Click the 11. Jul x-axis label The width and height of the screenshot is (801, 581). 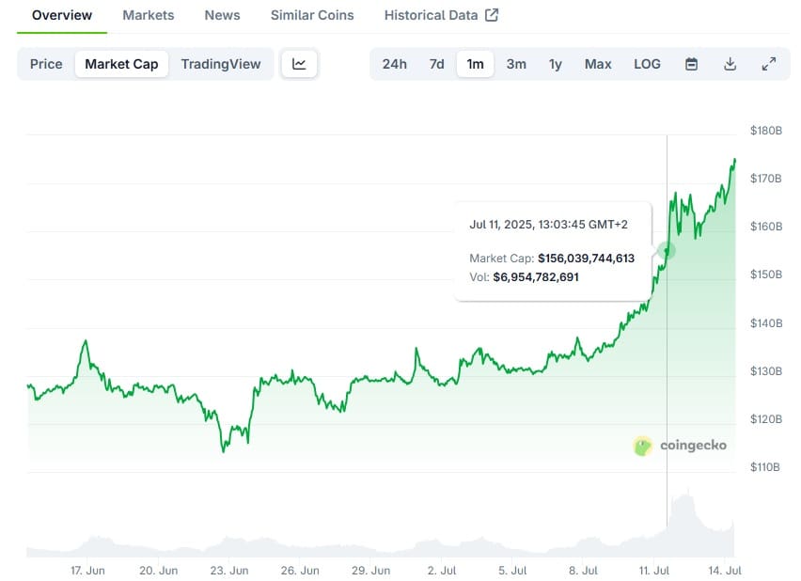point(654,571)
